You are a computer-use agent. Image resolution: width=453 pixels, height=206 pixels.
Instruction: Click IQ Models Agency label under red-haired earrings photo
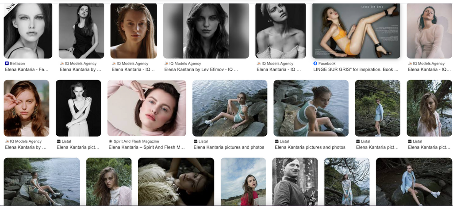click(26, 141)
